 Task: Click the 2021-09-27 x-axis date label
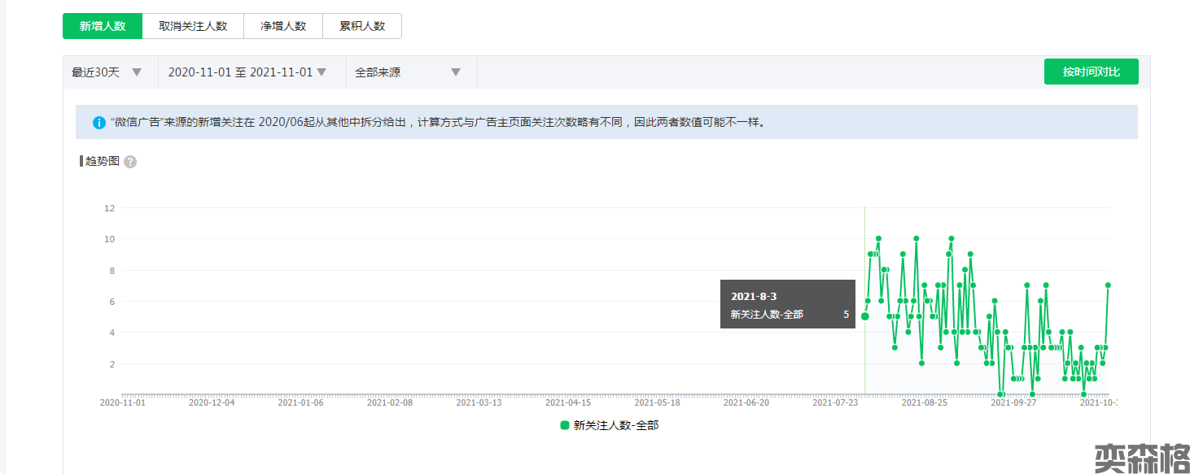1013,402
